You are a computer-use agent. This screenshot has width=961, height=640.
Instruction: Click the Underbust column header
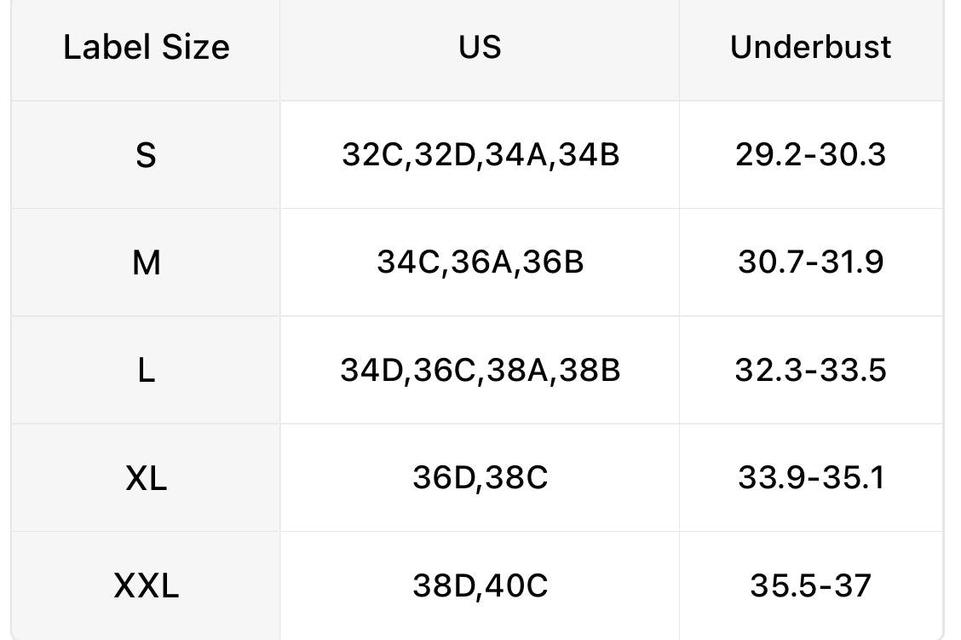[810, 47]
